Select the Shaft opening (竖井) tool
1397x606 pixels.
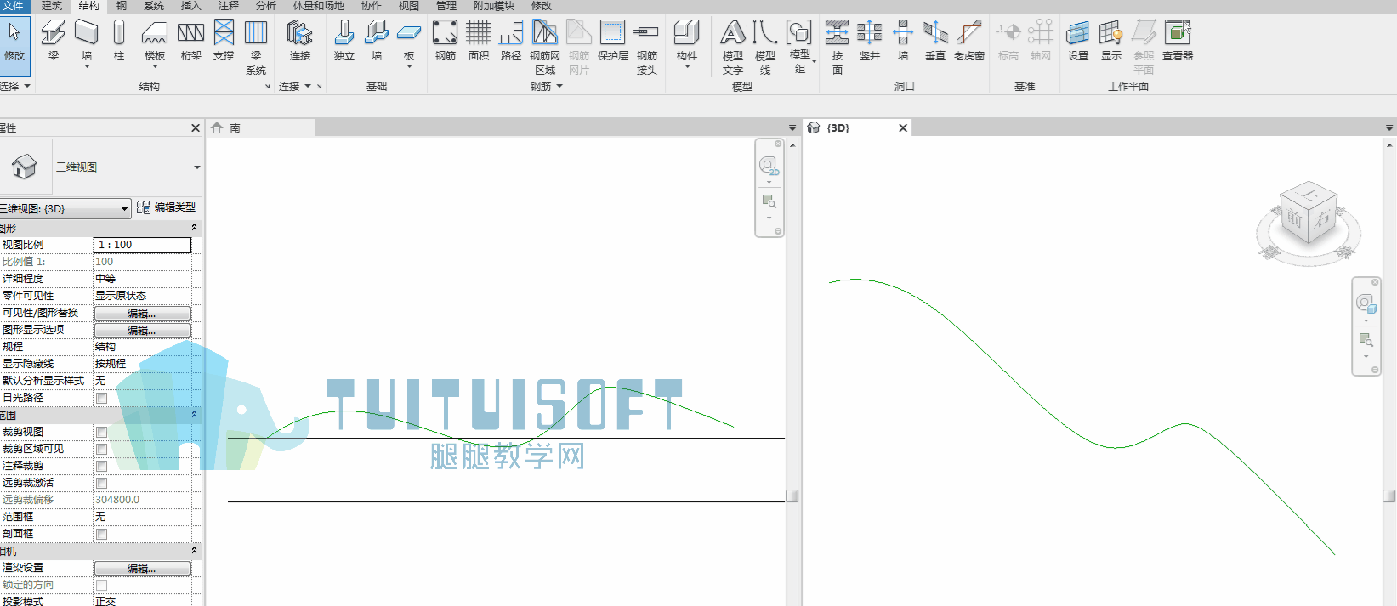(870, 40)
